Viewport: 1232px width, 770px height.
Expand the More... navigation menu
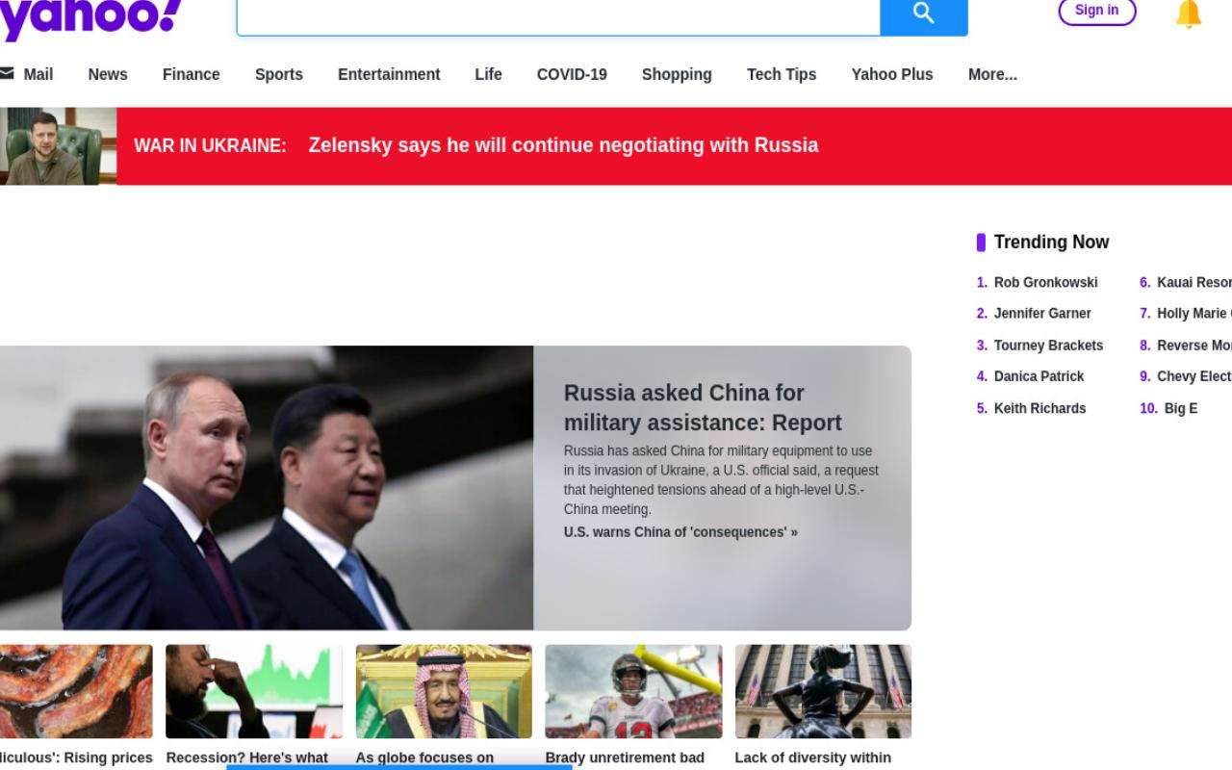click(992, 74)
